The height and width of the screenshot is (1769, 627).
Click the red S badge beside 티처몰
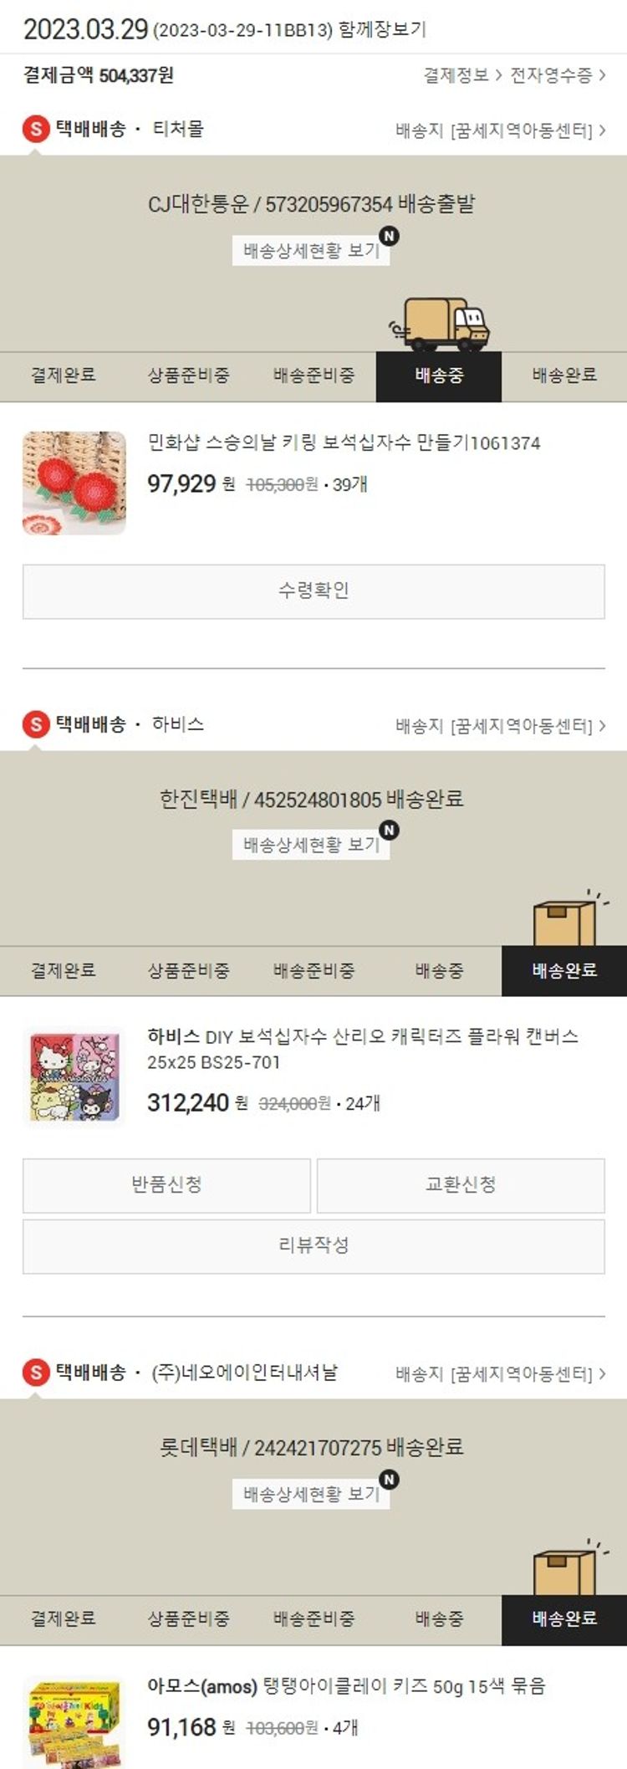coord(36,130)
